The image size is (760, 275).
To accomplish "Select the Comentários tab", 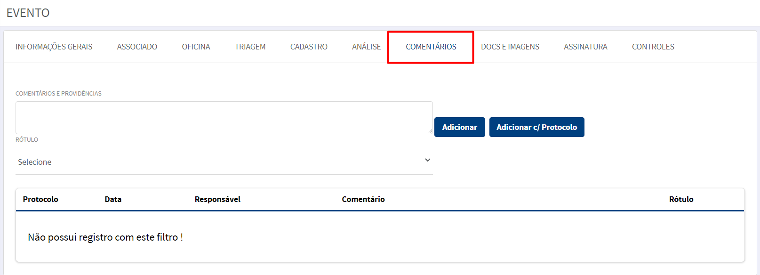I will [x=431, y=47].
